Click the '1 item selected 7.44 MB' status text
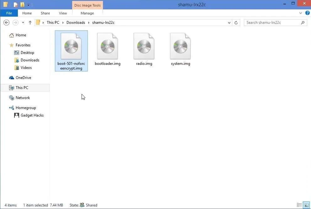The height and width of the screenshot is (209, 311). [x=43, y=205]
